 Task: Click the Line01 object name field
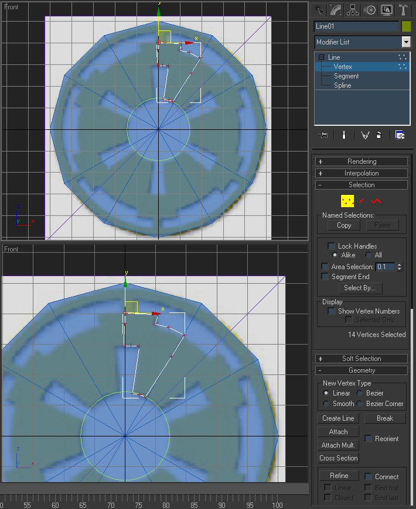coord(356,26)
